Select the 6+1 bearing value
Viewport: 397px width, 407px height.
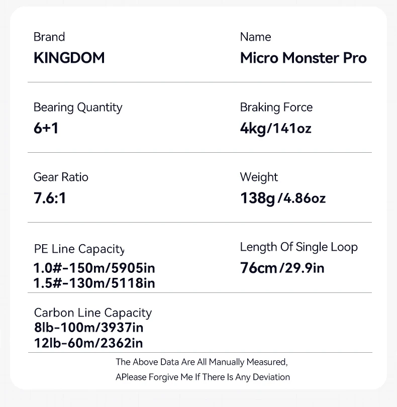pyautogui.click(x=46, y=128)
